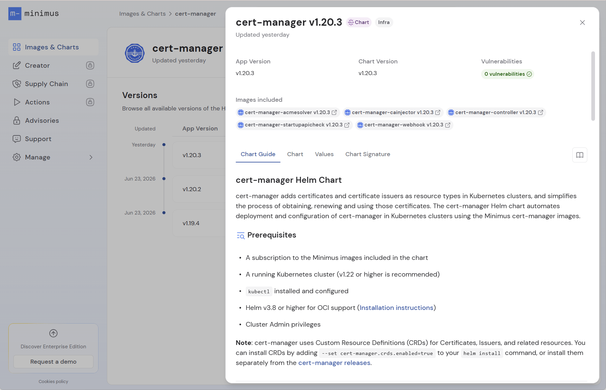The width and height of the screenshot is (606, 390).
Task: Click the Infra tag badge
Action: point(384,22)
